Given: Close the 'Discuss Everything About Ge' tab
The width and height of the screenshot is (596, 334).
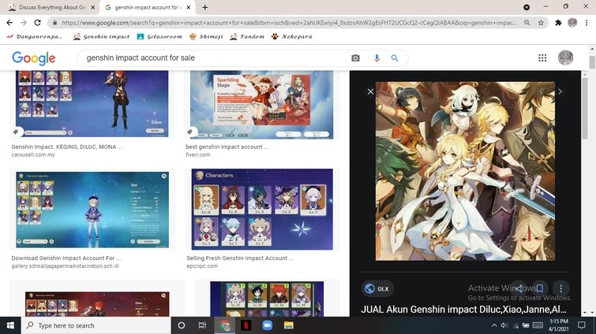Looking at the screenshot, I should click(92, 7).
